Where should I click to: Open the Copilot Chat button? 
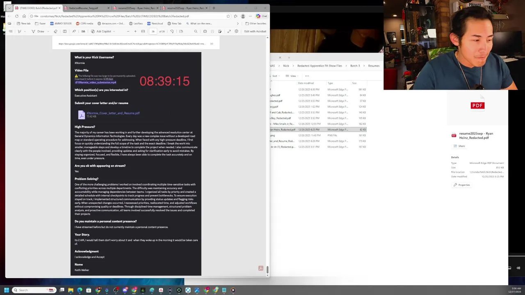coord(261,16)
